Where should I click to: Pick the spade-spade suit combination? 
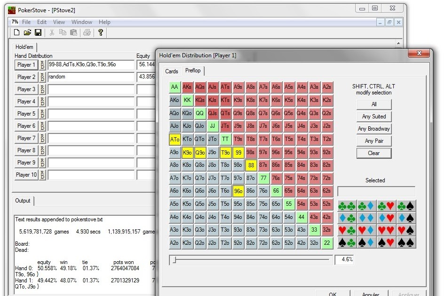pyautogui.click(x=406, y=242)
